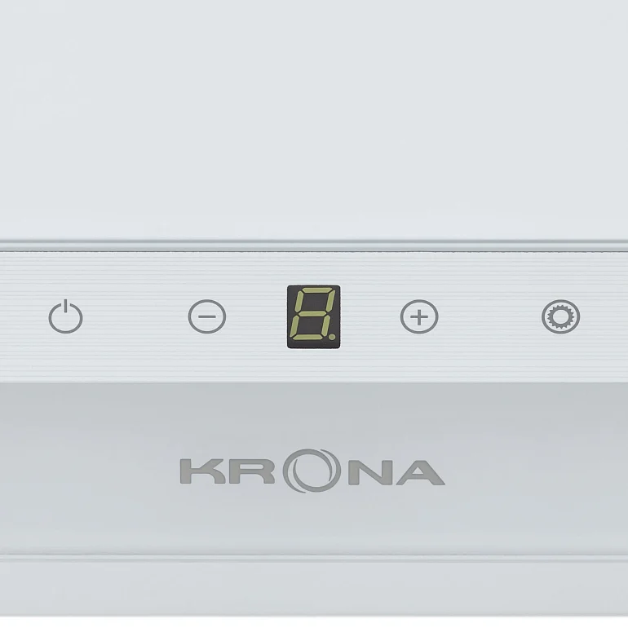628x628 pixels.
Task: Click the upper white glass panel
Action: click(x=314, y=119)
